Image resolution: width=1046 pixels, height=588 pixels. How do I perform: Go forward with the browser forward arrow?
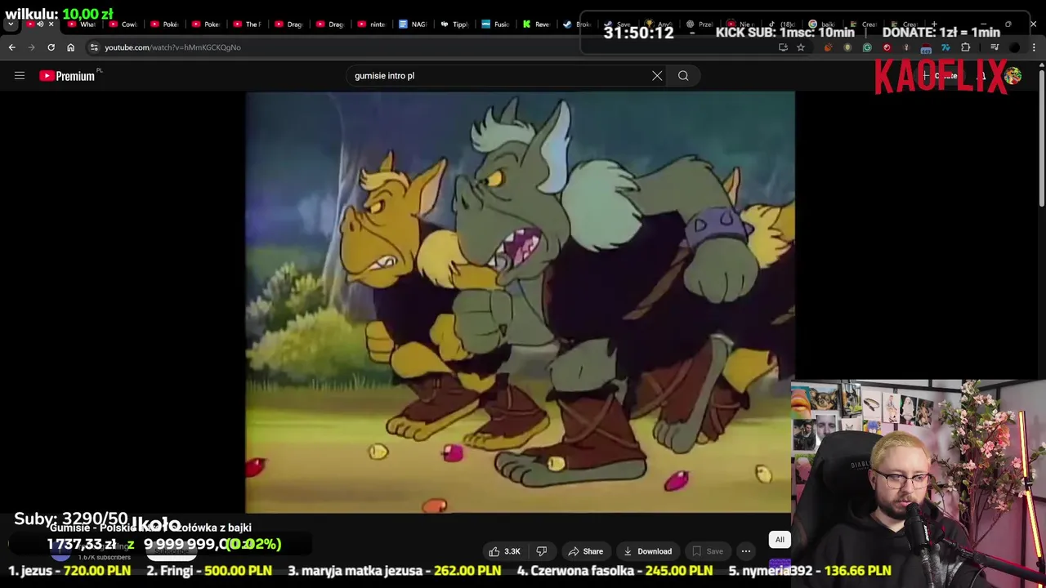(31, 47)
